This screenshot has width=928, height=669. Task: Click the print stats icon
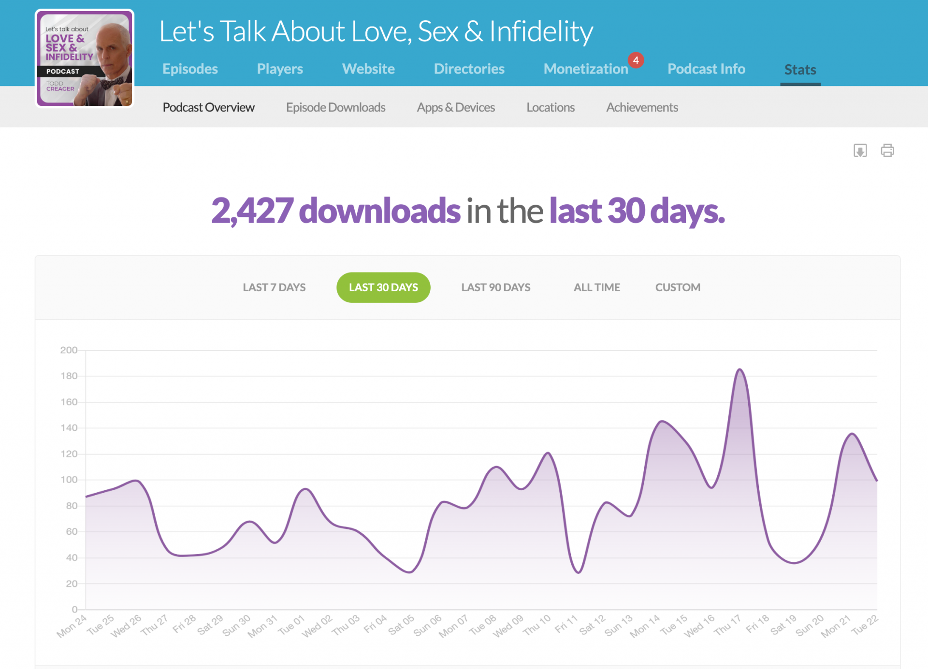pyautogui.click(x=887, y=151)
